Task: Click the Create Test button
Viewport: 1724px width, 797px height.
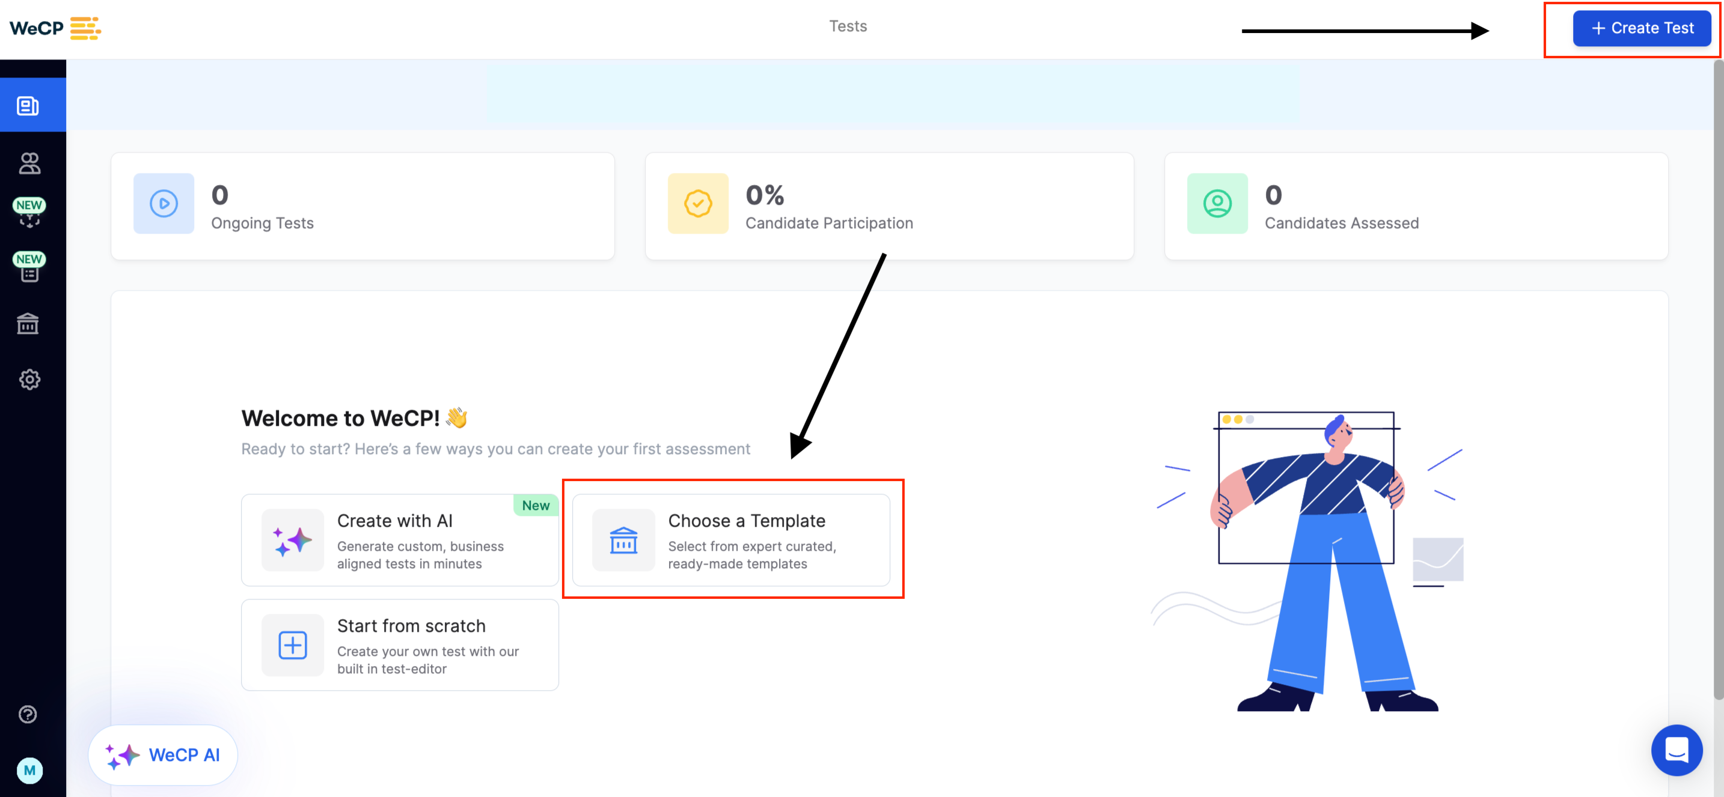Action: point(1641,28)
